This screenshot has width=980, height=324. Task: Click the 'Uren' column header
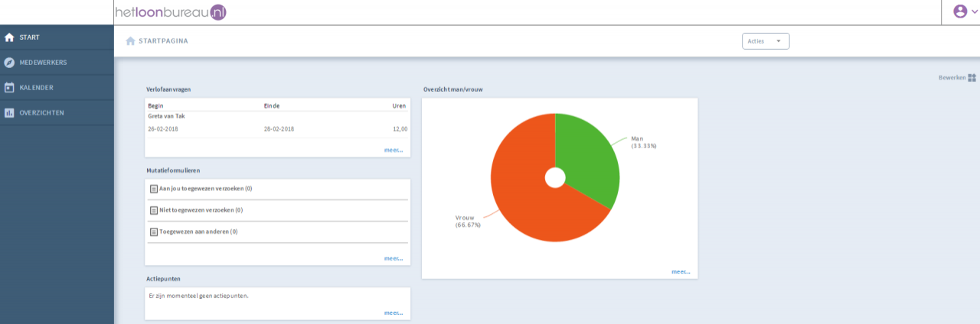click(399, 105)
